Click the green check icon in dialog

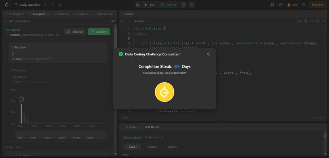click(x=121, y=54)
